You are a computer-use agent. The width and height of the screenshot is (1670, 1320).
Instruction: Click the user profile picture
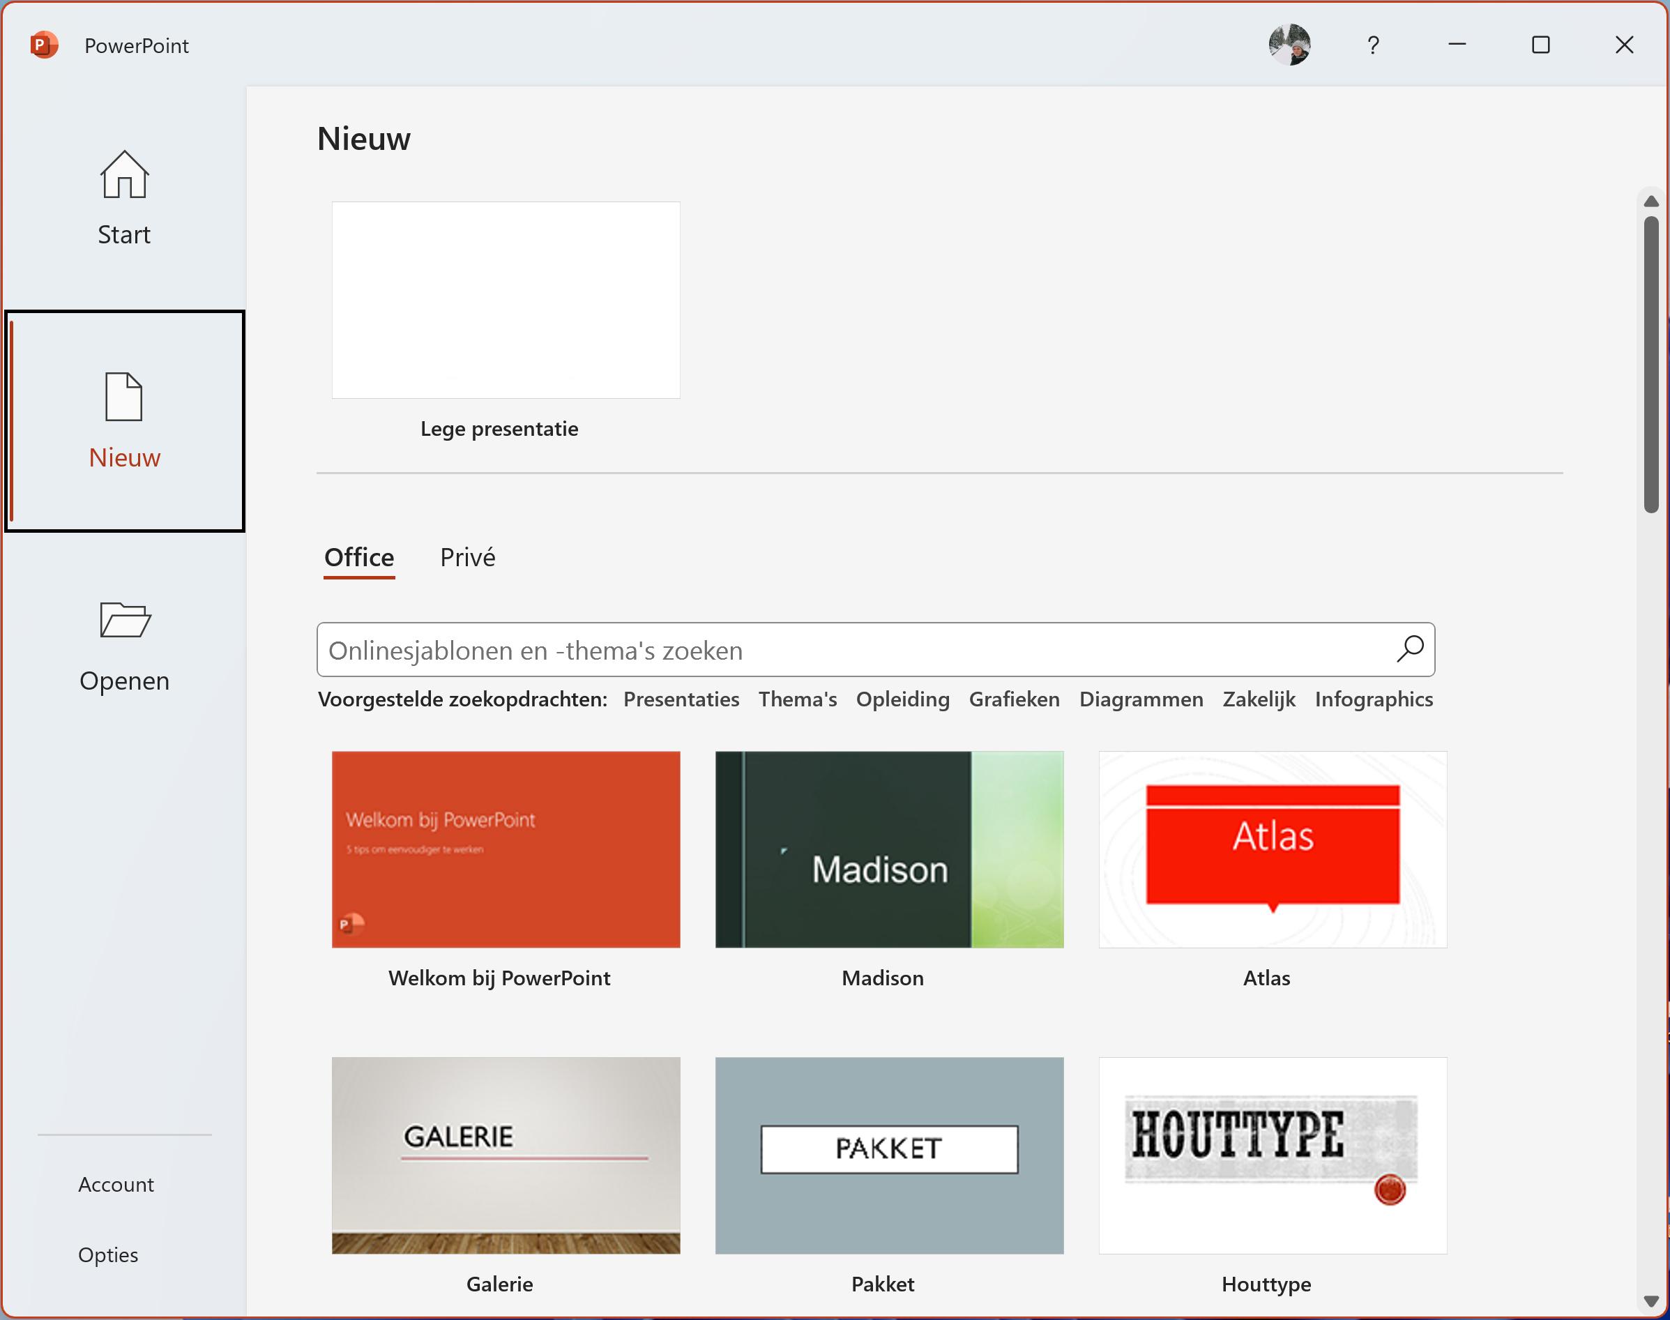click(1289, 45)
